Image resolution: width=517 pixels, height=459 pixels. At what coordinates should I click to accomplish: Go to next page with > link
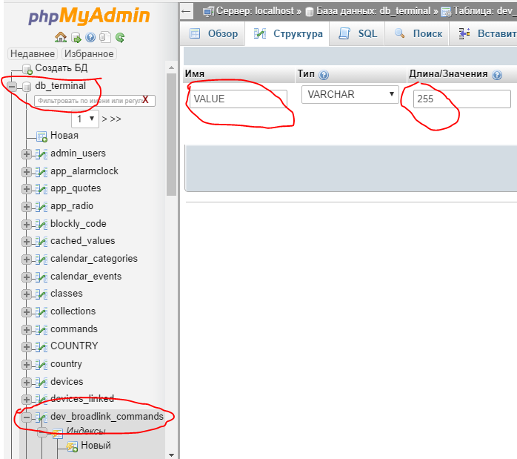click(x=104, y=119)
